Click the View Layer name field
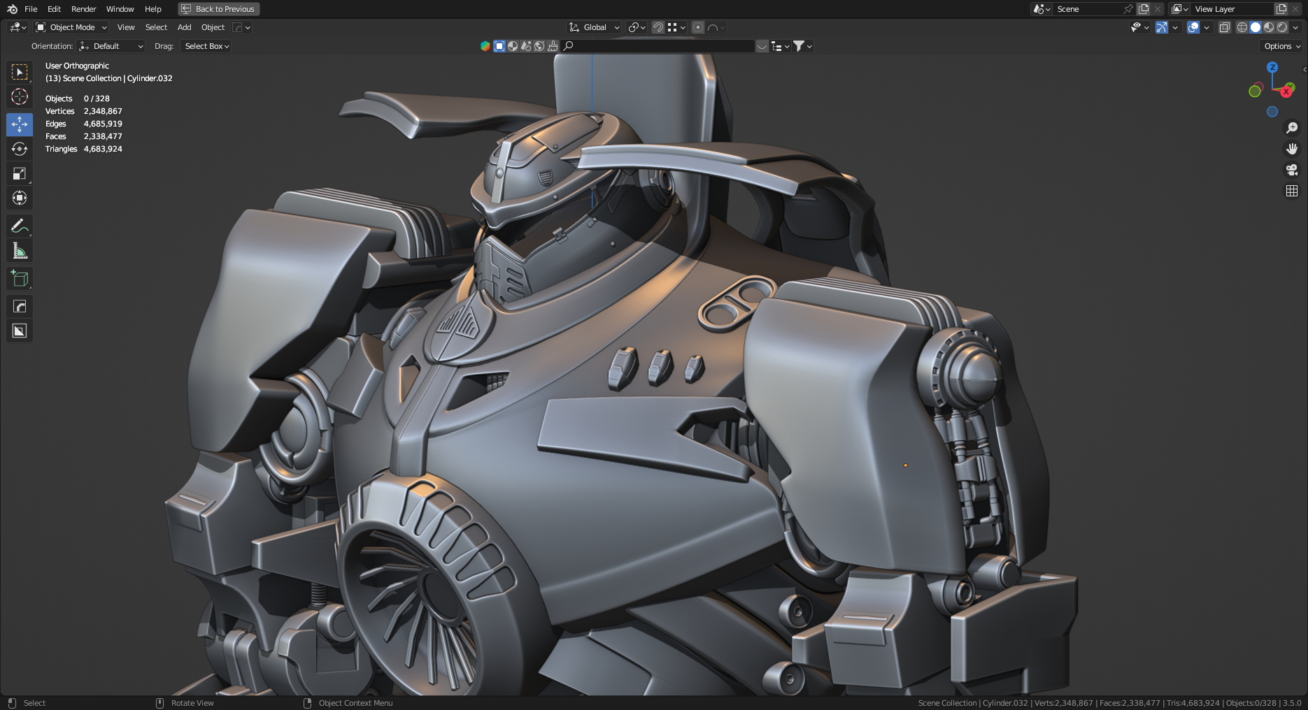The width and height of the screenshot is (1308, 710). 1232,9
